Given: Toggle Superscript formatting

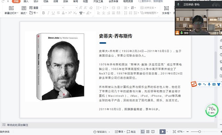Looking at the screenshot, I should pos(70,13).
